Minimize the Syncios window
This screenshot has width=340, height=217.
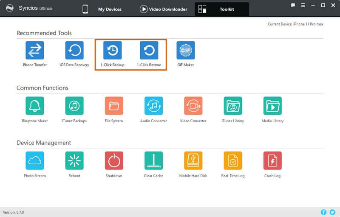click(x=313, y=5)
